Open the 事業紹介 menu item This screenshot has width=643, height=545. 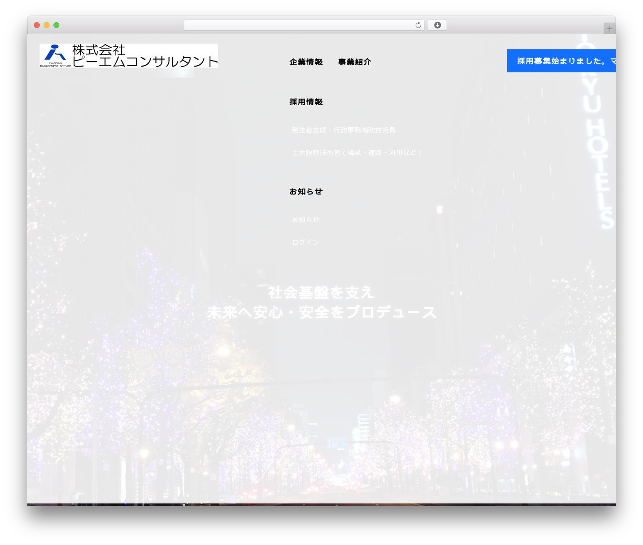[355, 62]
